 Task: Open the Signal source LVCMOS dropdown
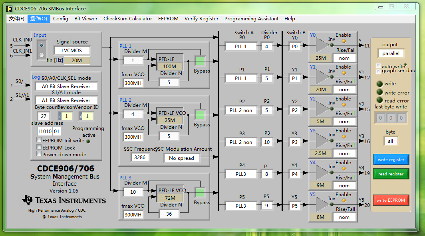(x=72, y=51)
